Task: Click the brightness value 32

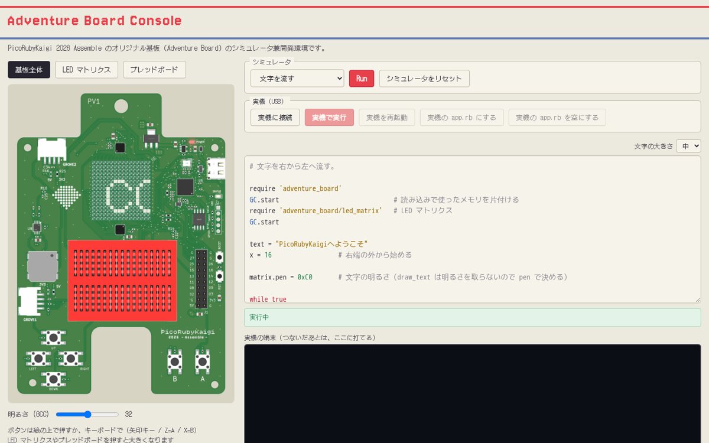Action: pyautogui.click(x=129, y=415)
